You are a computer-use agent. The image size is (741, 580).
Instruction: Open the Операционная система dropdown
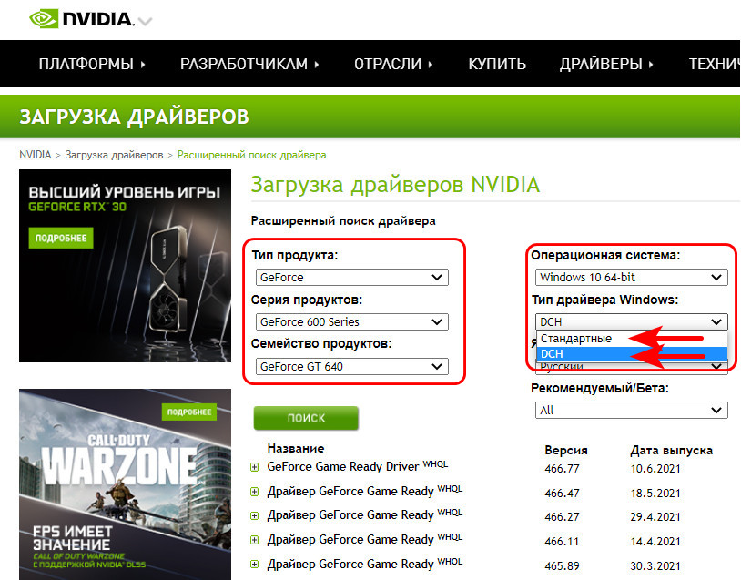(631, 278)
